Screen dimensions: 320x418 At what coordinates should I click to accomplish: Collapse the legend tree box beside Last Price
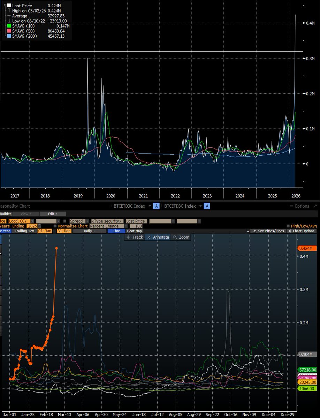coord(5,6)
